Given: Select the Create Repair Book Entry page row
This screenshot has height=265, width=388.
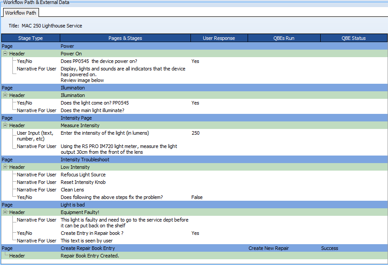Looking at the screenshot, I should click(x=88, y=248).
